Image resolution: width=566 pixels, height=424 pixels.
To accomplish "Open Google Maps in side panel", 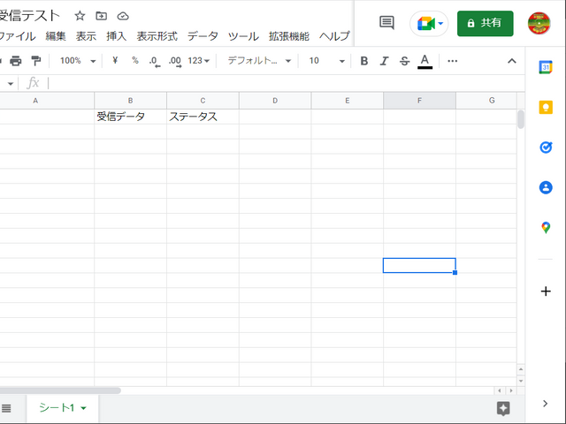I will click(x=546, y=228).
